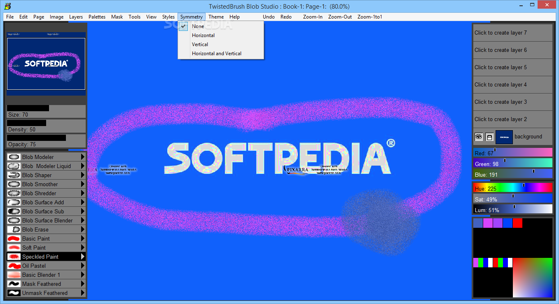The image size is (559, 304).
Task: Adjust the Size slider
Action: coord(46,111)
